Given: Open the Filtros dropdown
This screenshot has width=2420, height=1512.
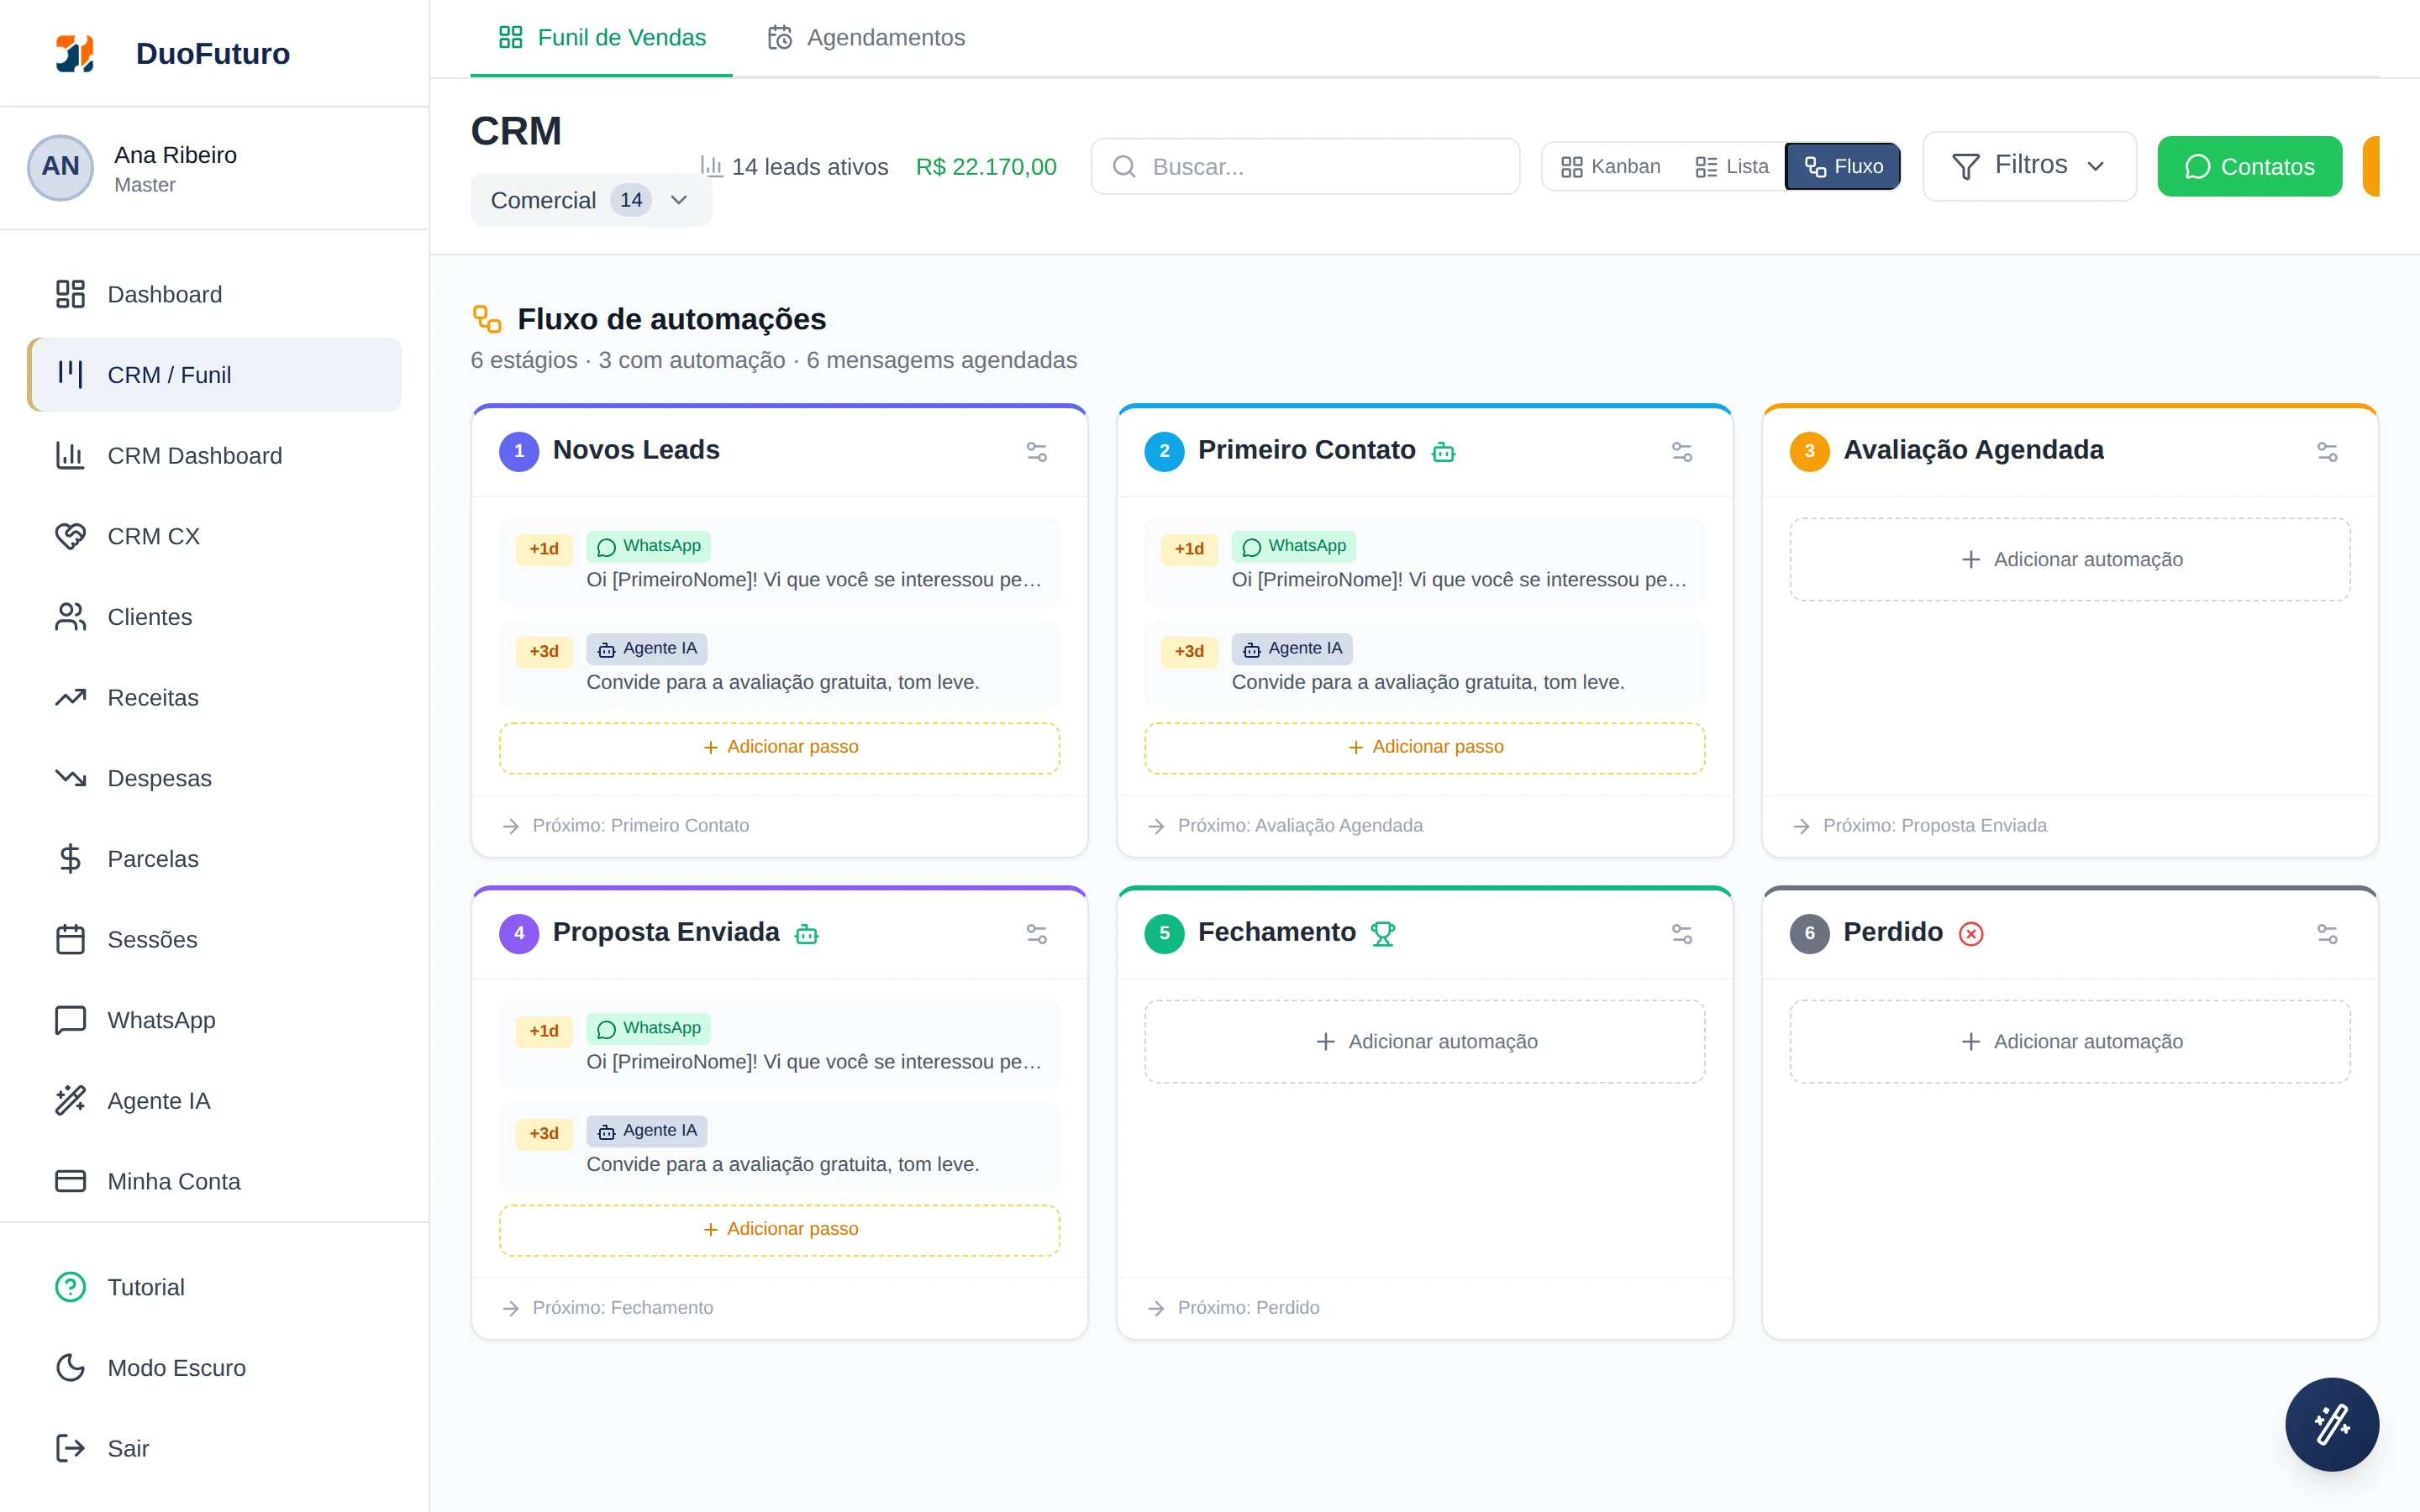Looking at the screenshot, I should 2029,166.
